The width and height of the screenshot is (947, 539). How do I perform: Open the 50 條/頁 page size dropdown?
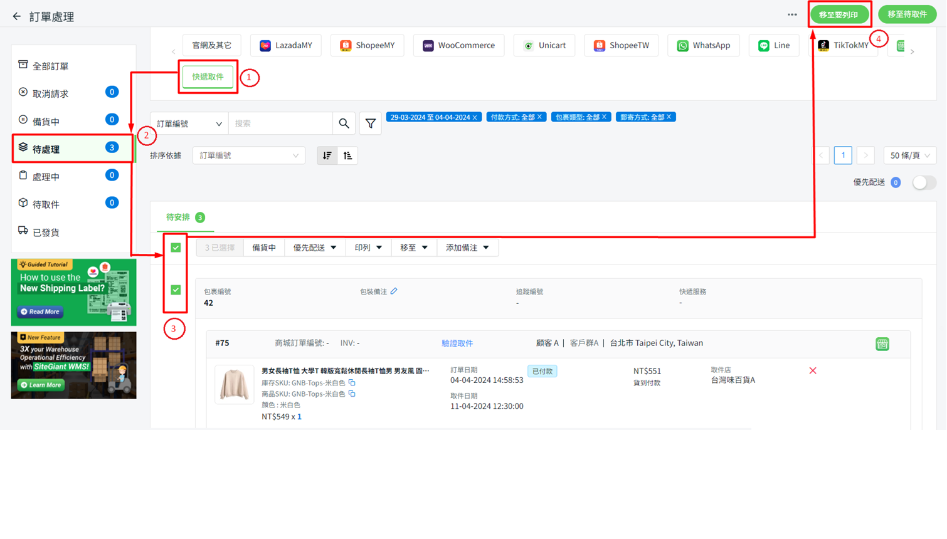909,155
